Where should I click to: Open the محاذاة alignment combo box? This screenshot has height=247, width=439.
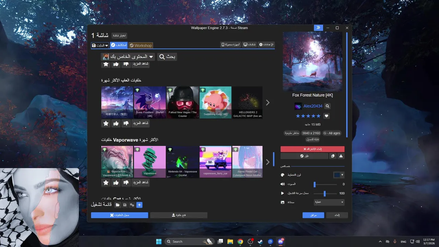click(x=329, y=202)
